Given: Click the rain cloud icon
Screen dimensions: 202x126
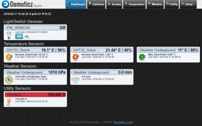Looking at the screenshot, I should point(75,79).
